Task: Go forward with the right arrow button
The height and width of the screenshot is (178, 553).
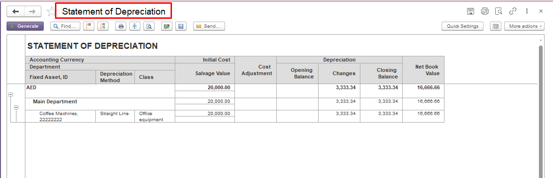Action: [x=32, y=11]
